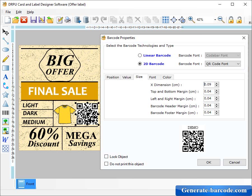The image size is (252, 196).
Task: Select the Line drawing tool
Action: (x=6, y=41)
